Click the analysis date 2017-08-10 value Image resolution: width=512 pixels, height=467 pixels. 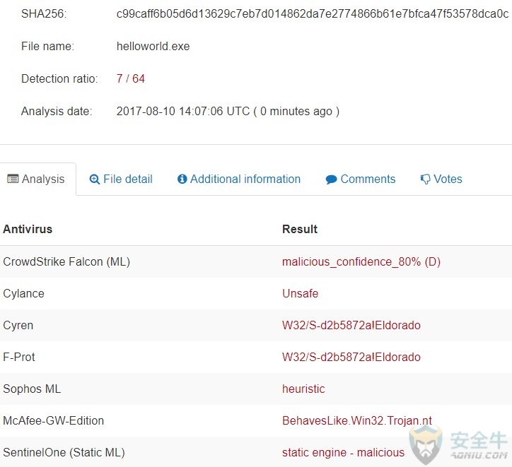click(x=228, y=111)
